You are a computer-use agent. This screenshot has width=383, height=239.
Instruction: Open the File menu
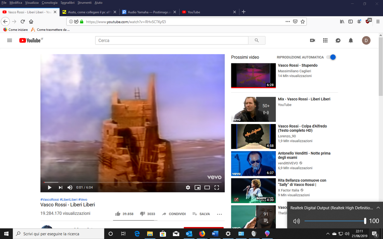pos(4,3)
